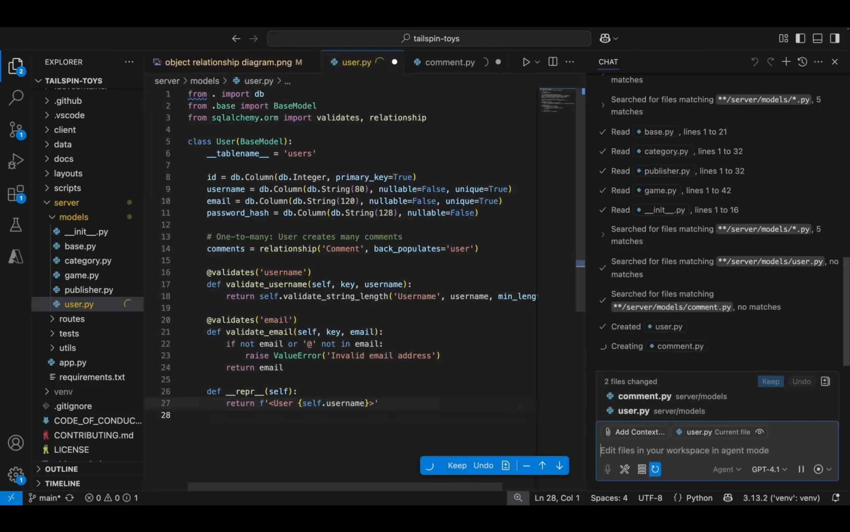Open the GPT-4.1 model picker
Screen dimensions: 850x532
769,469
